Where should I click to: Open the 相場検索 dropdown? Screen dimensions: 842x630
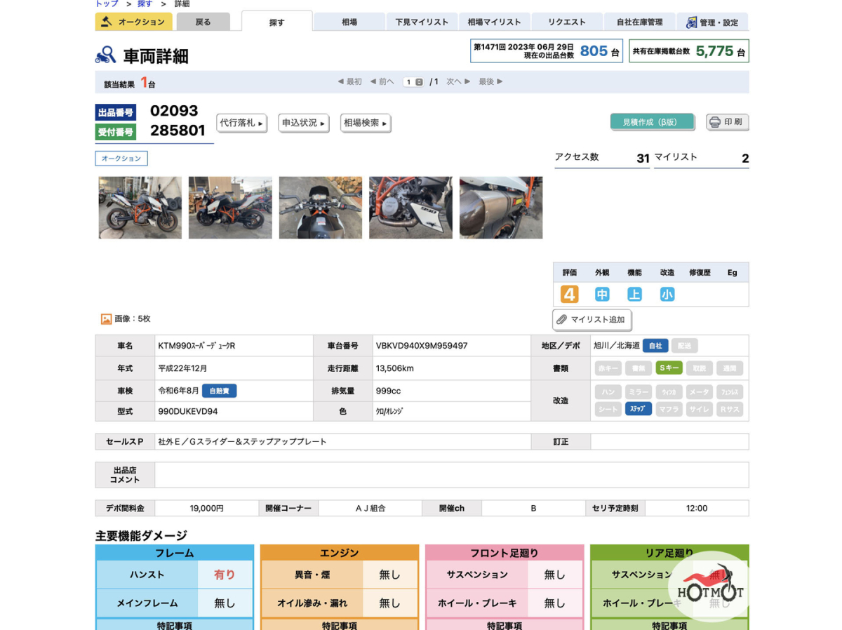(x=365, y=123)
